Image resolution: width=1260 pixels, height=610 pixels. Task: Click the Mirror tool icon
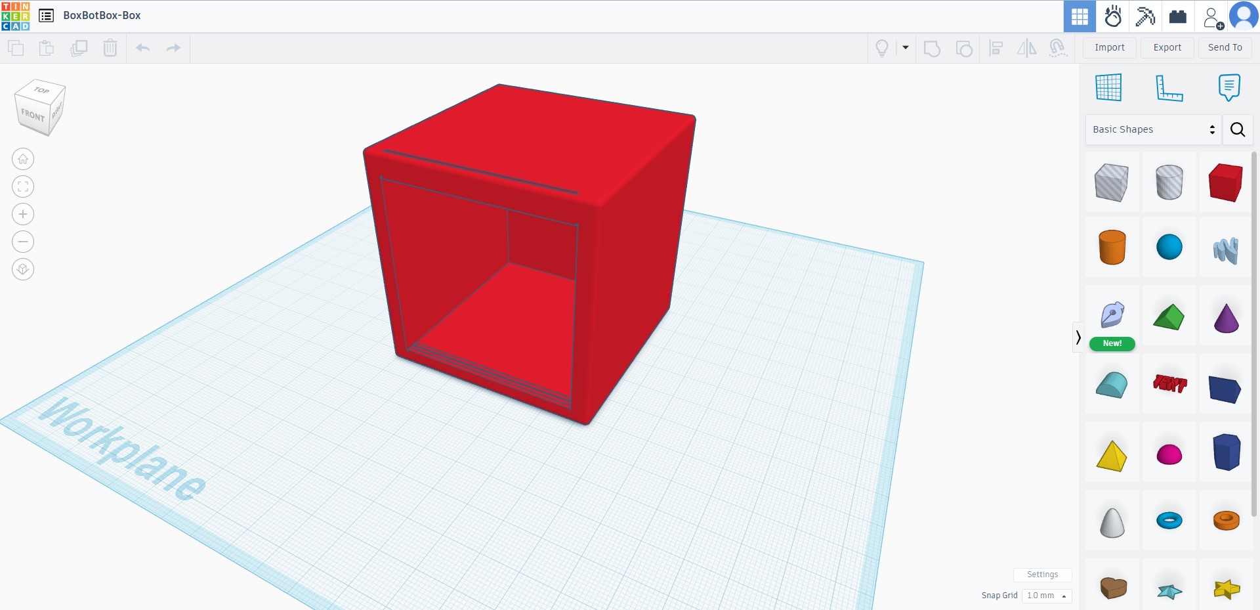pos(1027,48)
